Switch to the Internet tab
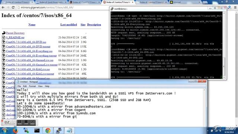Screen dimensions: 238x134 coord(185,2)
